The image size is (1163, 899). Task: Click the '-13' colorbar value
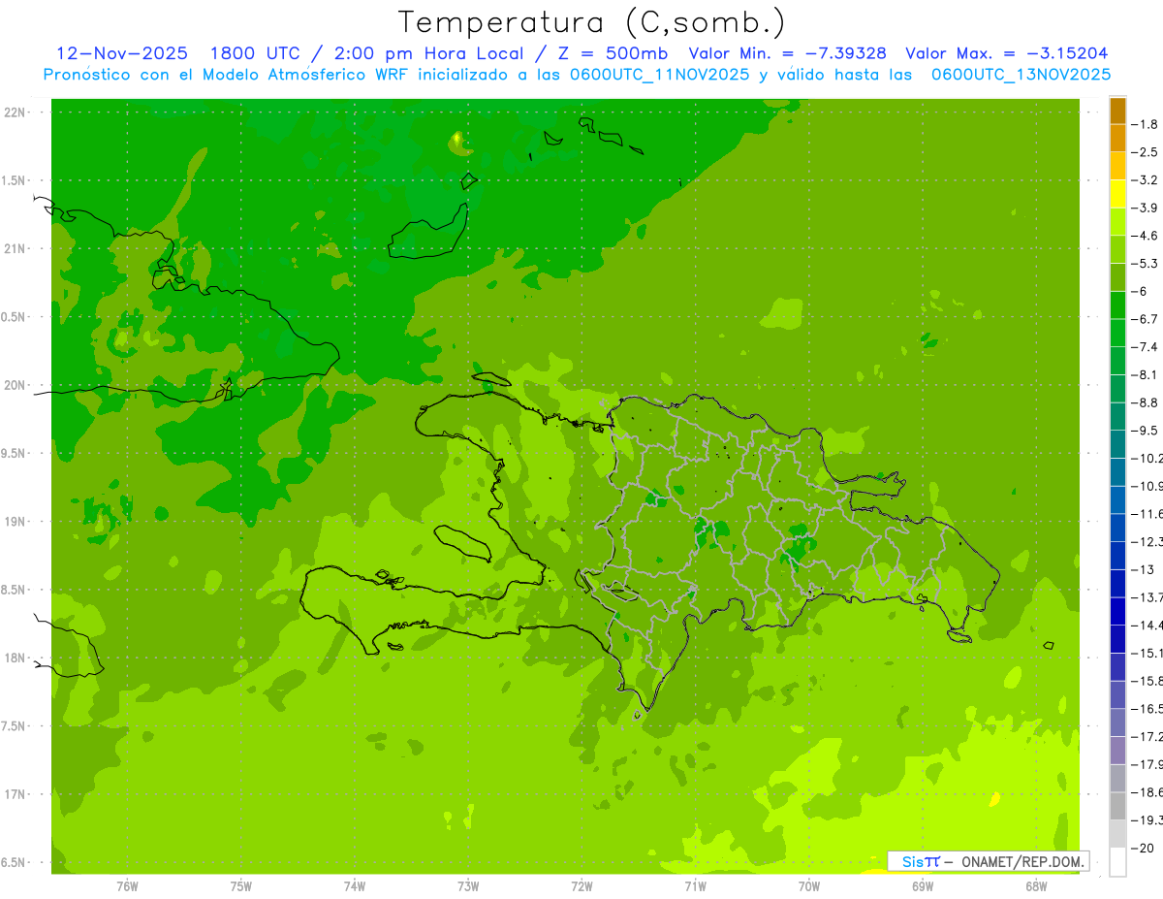point(1144,569)
